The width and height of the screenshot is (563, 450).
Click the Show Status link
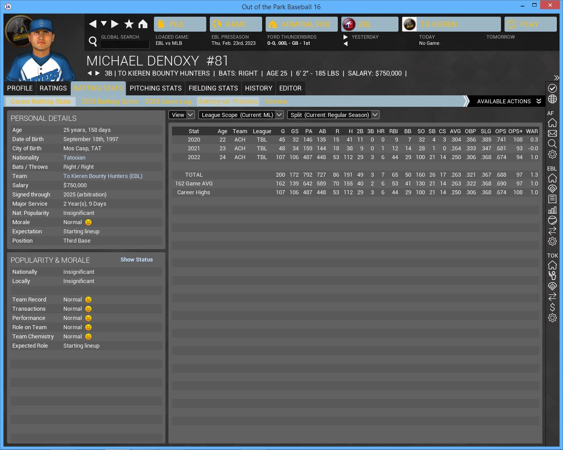click(x=137, y=260)
